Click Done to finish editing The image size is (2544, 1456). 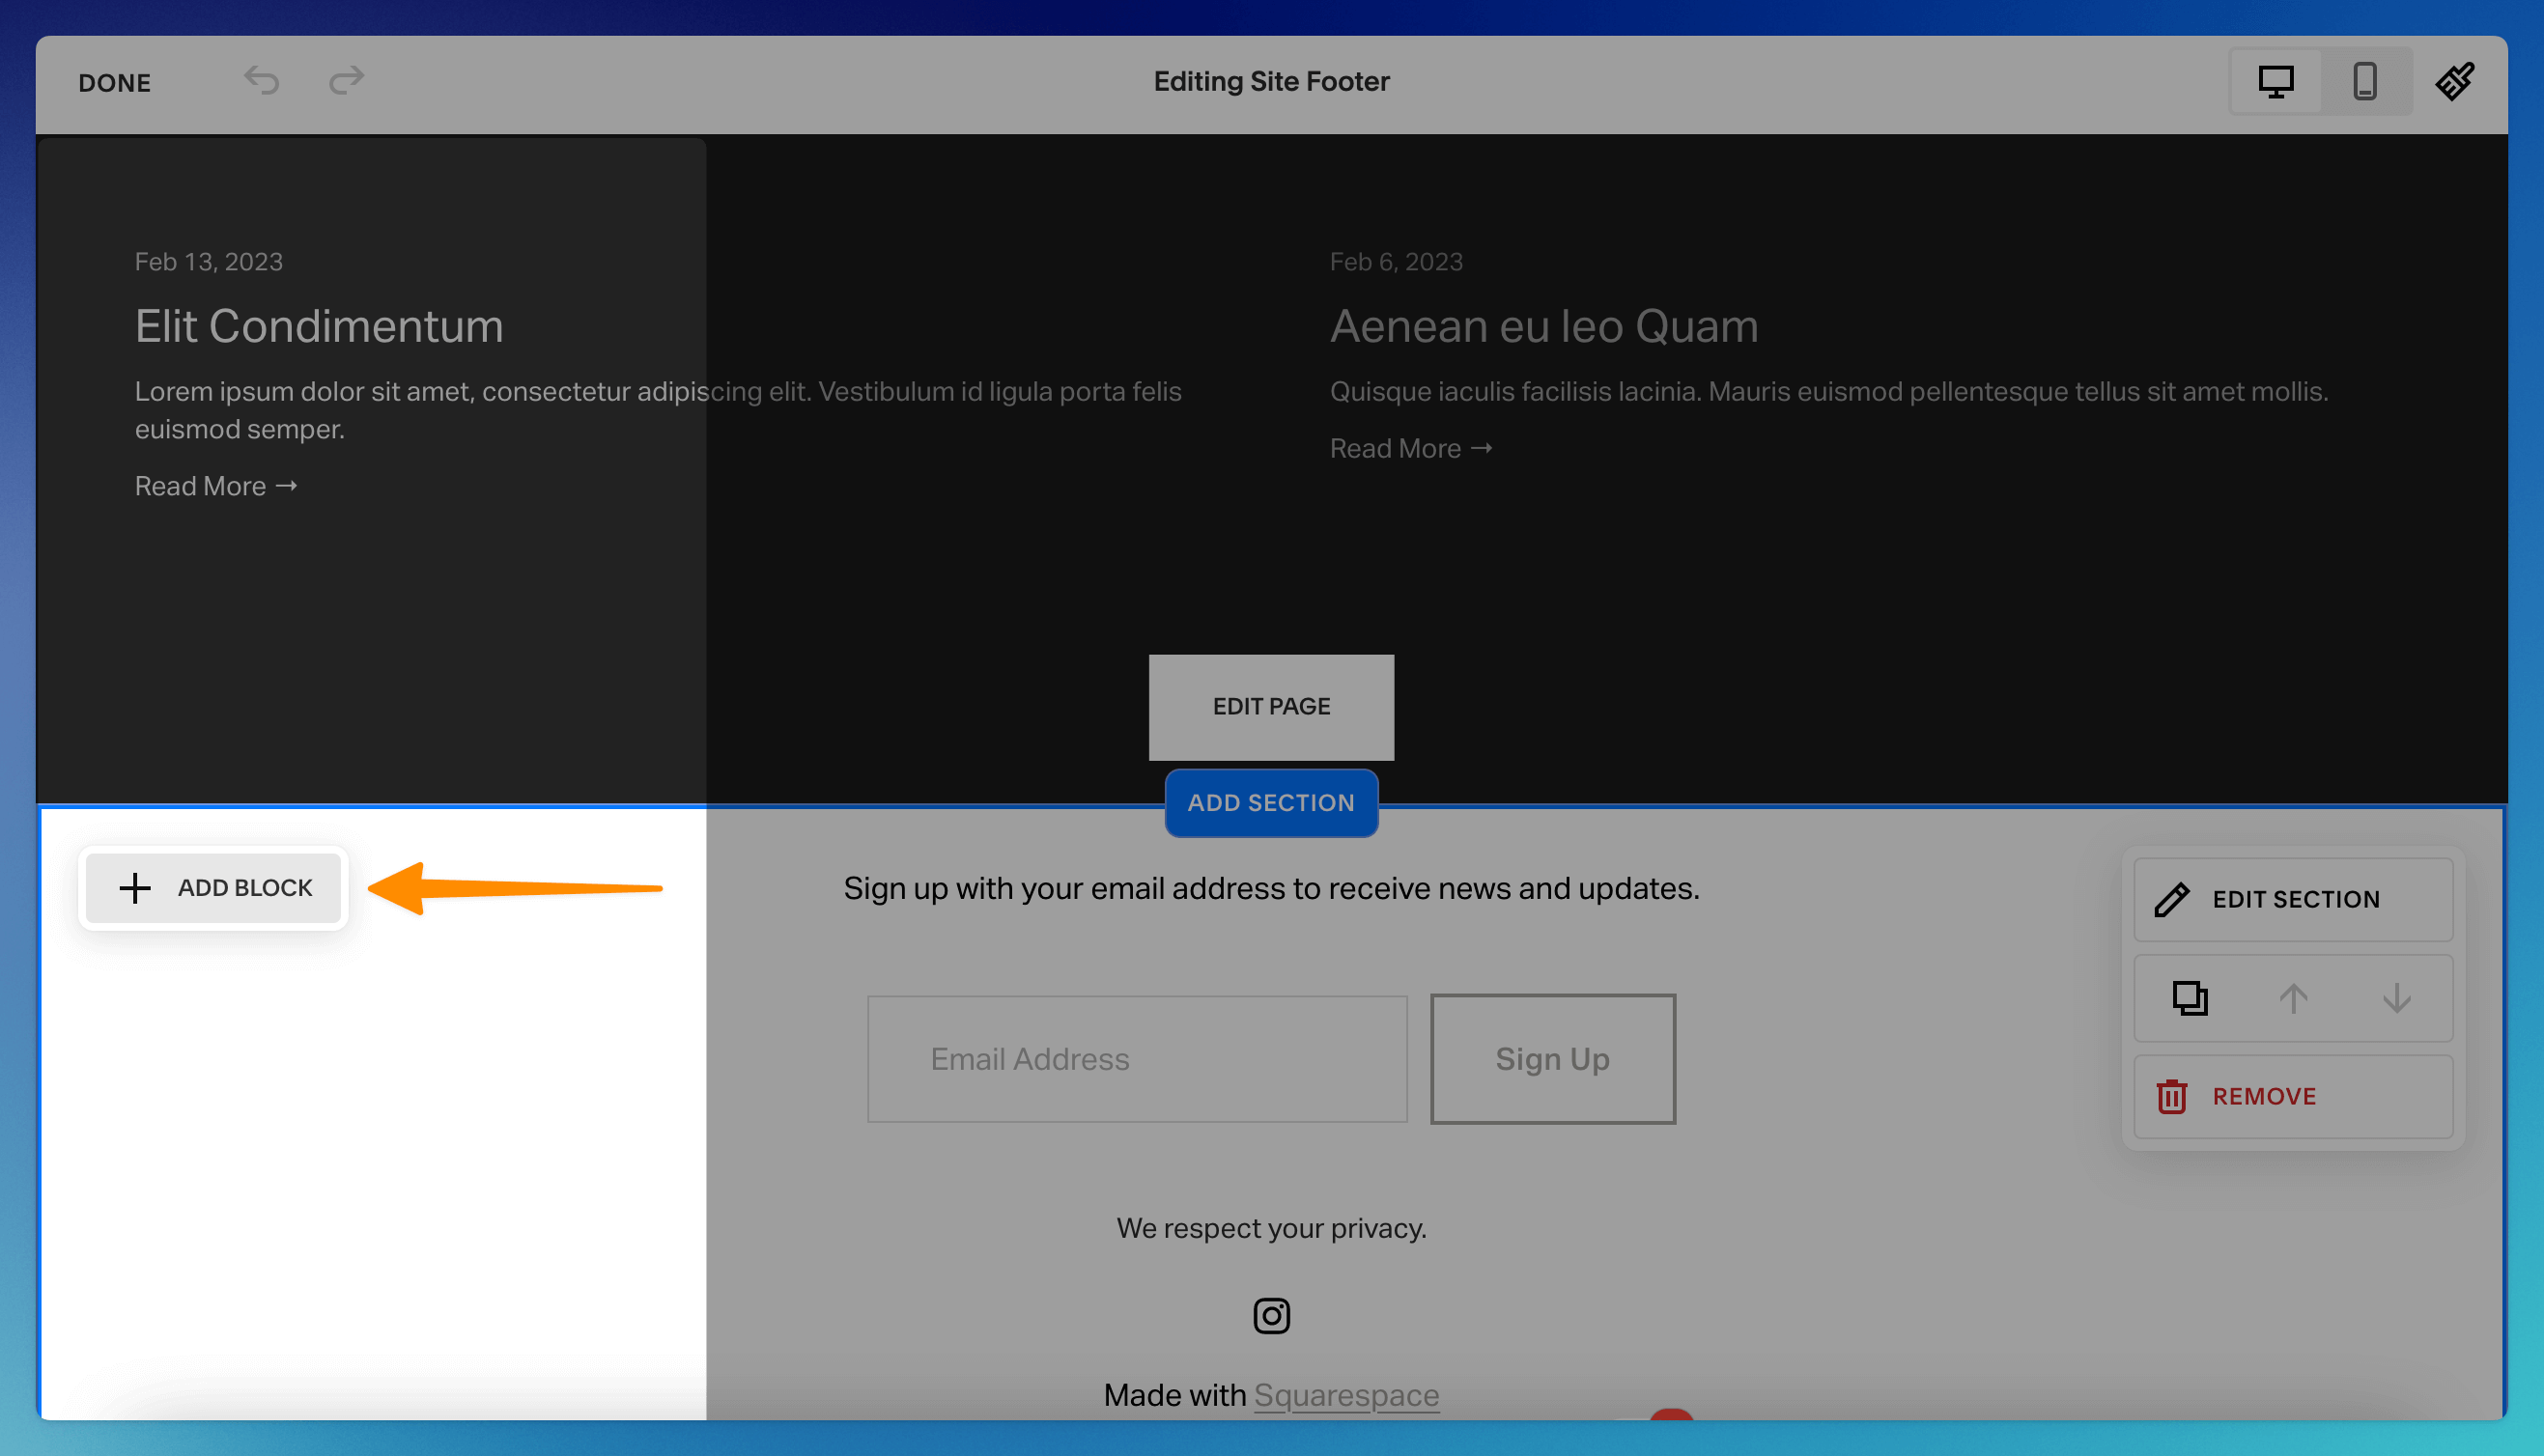[x=115, y=83]
